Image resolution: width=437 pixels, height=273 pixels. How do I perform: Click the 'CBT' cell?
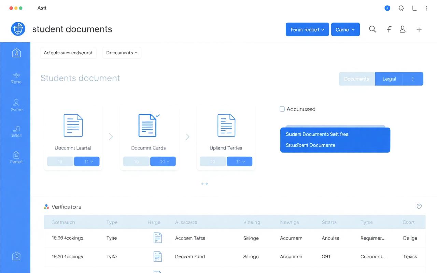point(326,257)
